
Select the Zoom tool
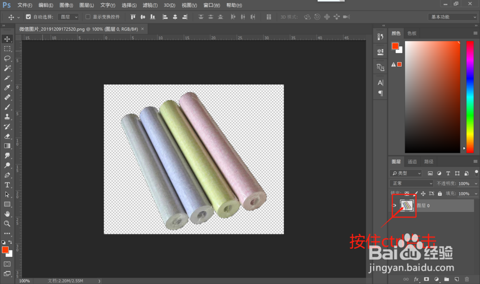(7, 224)
